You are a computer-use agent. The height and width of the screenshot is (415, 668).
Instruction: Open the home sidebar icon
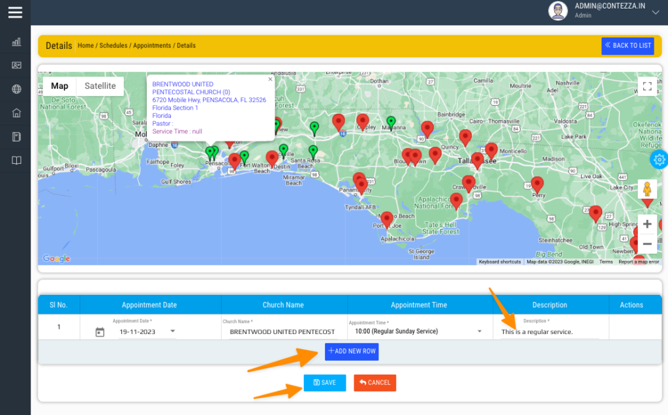tap(16, 113)
